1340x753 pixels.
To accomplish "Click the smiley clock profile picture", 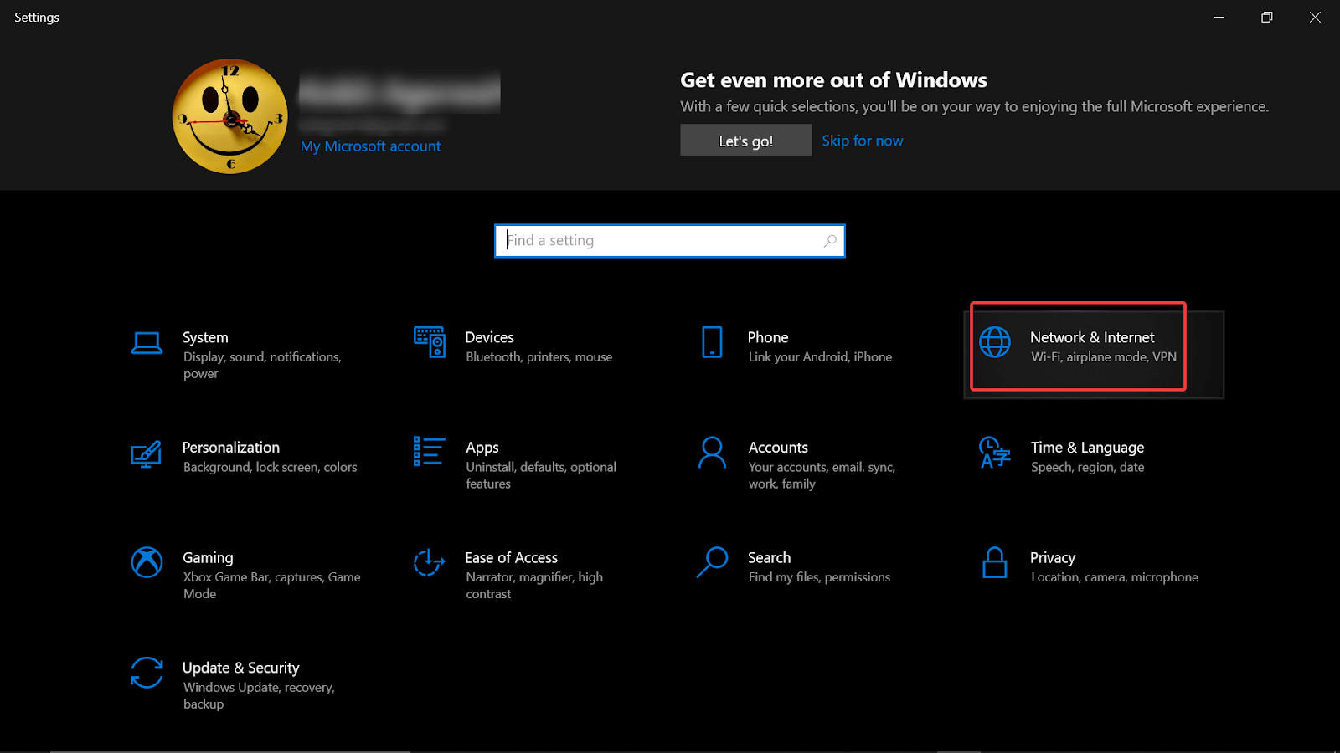I will [230, 116].
